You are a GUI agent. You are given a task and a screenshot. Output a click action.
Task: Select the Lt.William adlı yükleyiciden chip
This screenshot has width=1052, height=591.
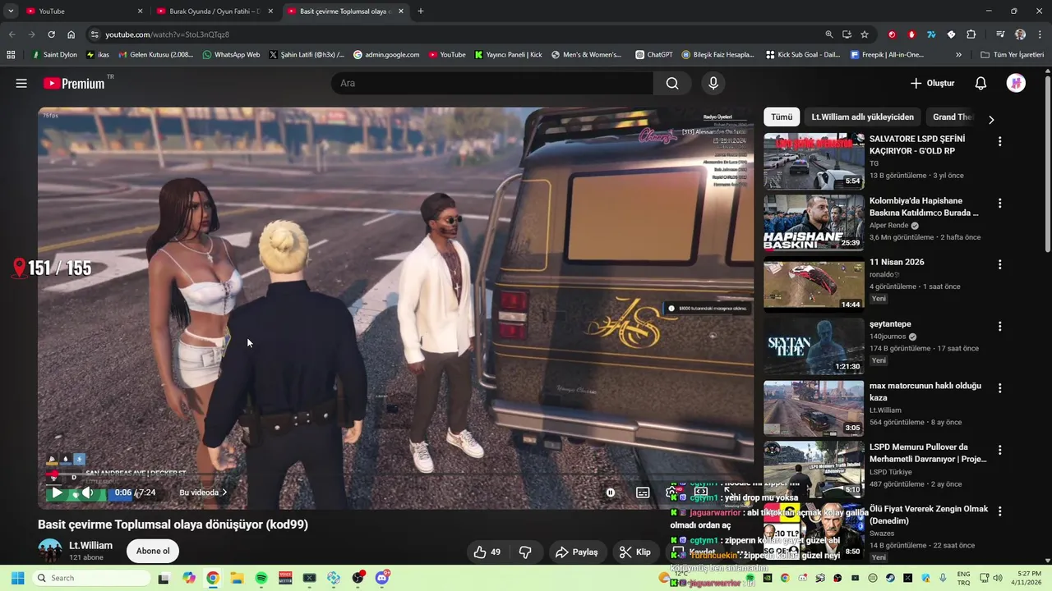[862, 117]
